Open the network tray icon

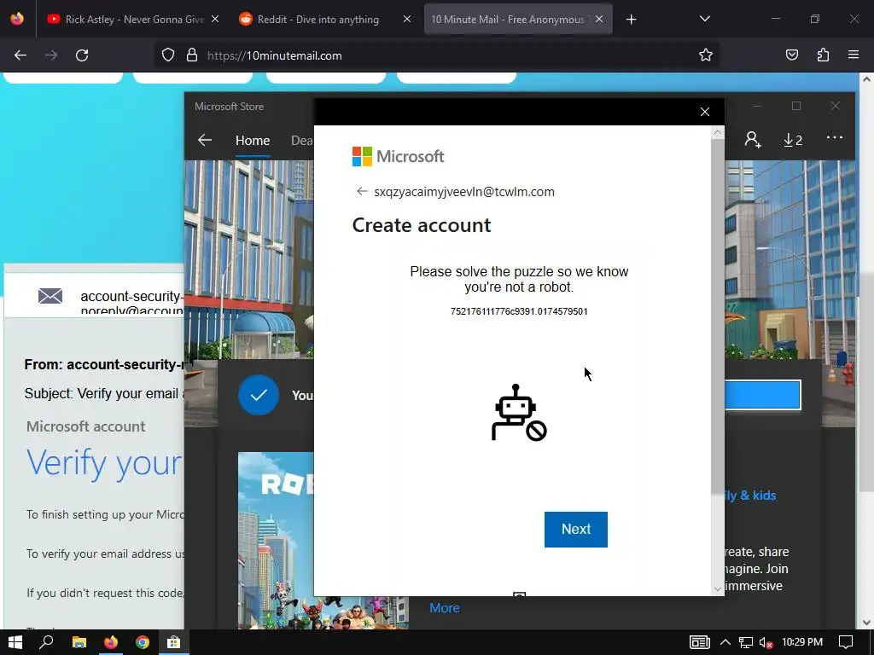coord(746,642)
